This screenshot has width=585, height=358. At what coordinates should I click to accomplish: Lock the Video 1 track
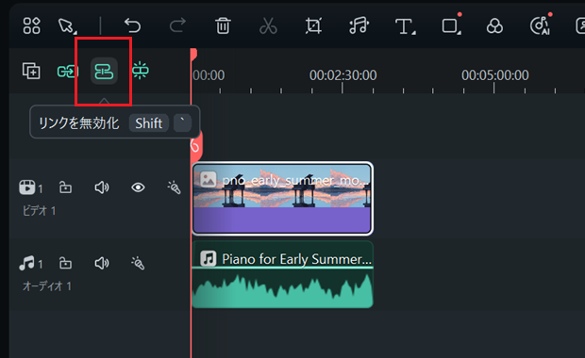(x=66, y=187)
